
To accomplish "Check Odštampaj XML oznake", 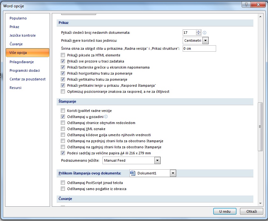I will click(63, 129).
